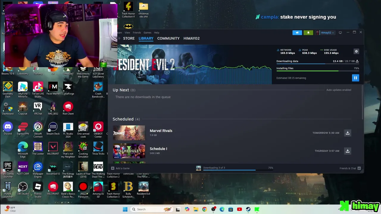Viewport: 381px width, 214px height.
Task: Open Steam notifications bell
Action: (308, 33)
